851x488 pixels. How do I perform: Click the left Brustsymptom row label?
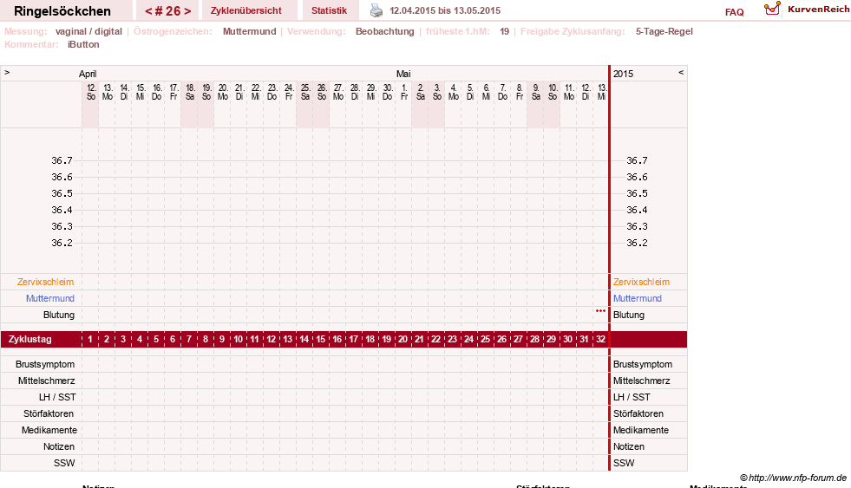45,364
